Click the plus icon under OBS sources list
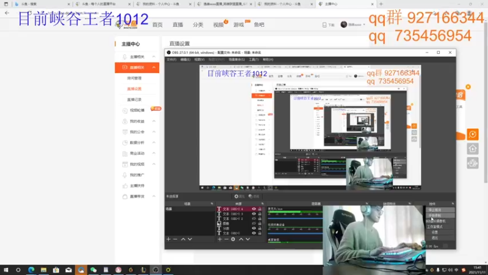Screen dimensions: 488x275 (220, 239)
